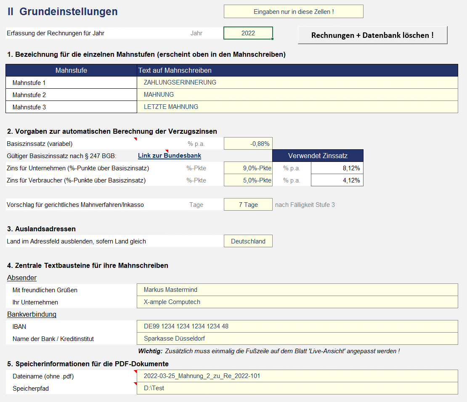The height and width of the screenshot is (402, 467).
Task: Click the Gültiger Basiszinssatz nach § 247 BGB label
Action: click(61, 156)
